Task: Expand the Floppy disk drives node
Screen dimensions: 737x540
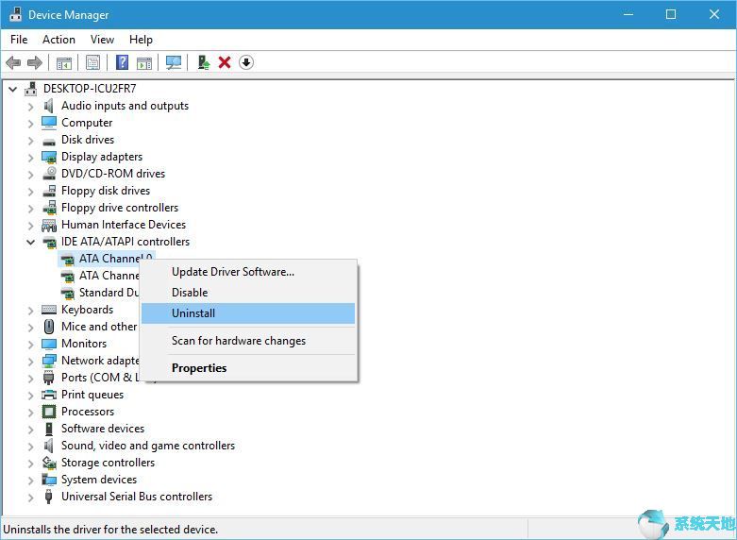Action: (30, 191)
